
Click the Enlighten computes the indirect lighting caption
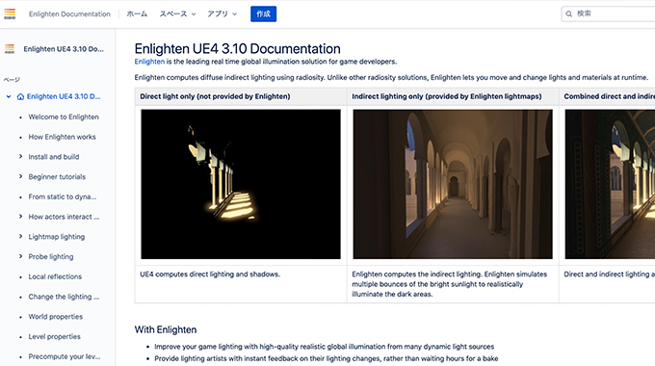point(450,284)
